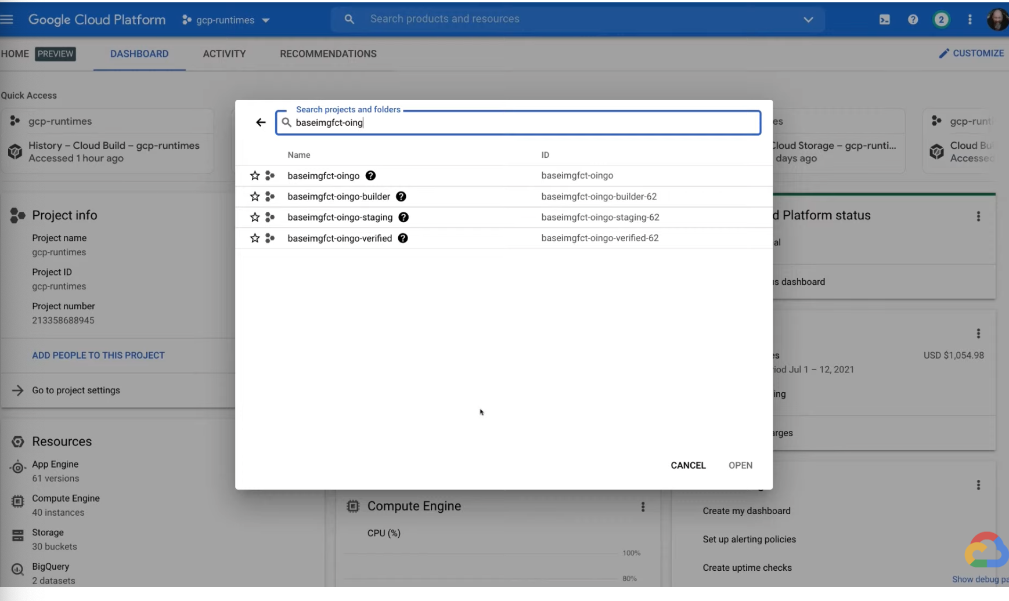The height and width of the screenshot is (601, 1009).
Task: Click project icon beside baseimgfct-oingo-builder name
Action: point(270,197)
